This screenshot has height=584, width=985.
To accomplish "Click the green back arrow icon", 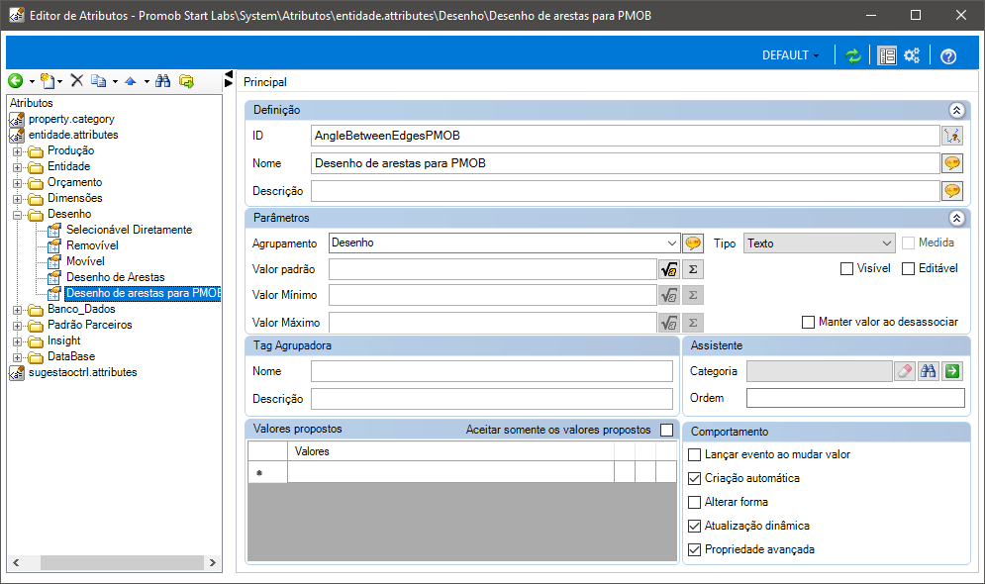I will point(16,81).
